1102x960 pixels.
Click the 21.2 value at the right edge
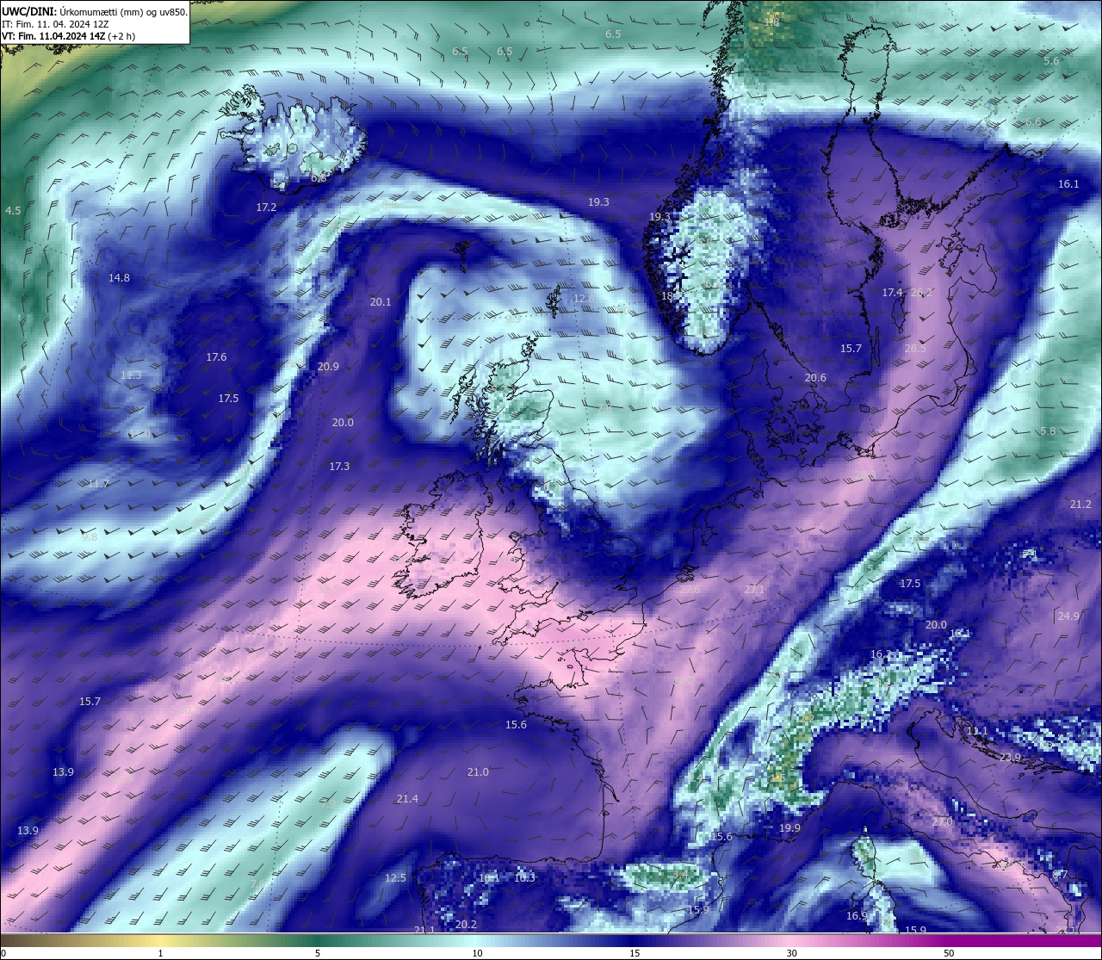(1080, 505)
